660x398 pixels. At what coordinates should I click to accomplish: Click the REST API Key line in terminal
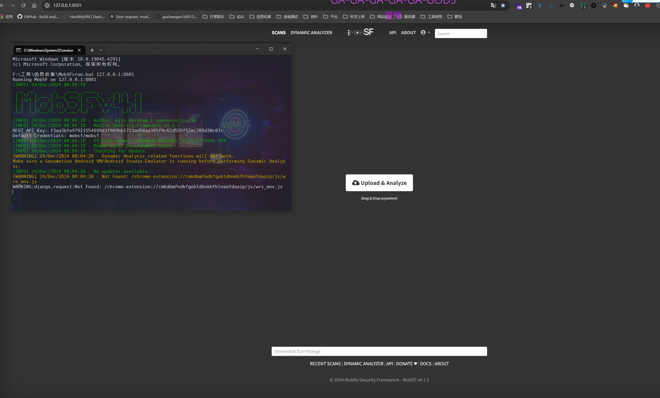118,131
